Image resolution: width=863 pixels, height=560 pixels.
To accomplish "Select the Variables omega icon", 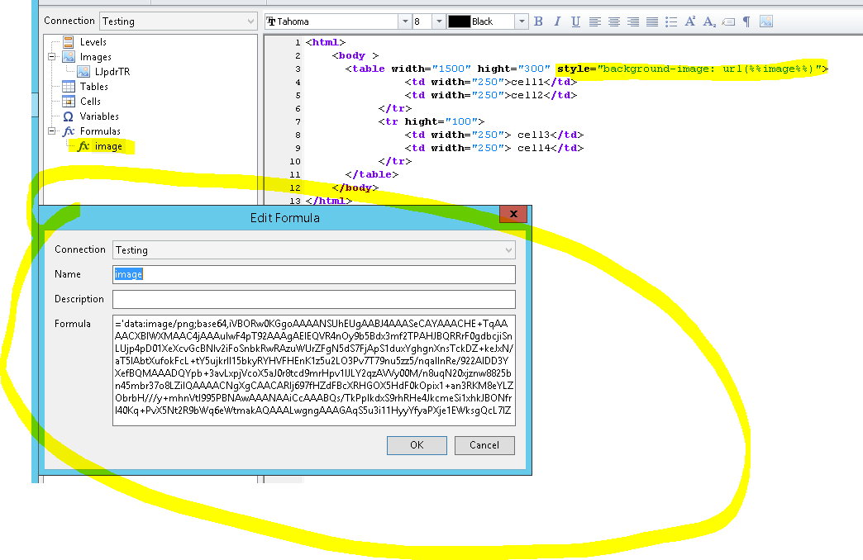I will [x=69, y=116].
